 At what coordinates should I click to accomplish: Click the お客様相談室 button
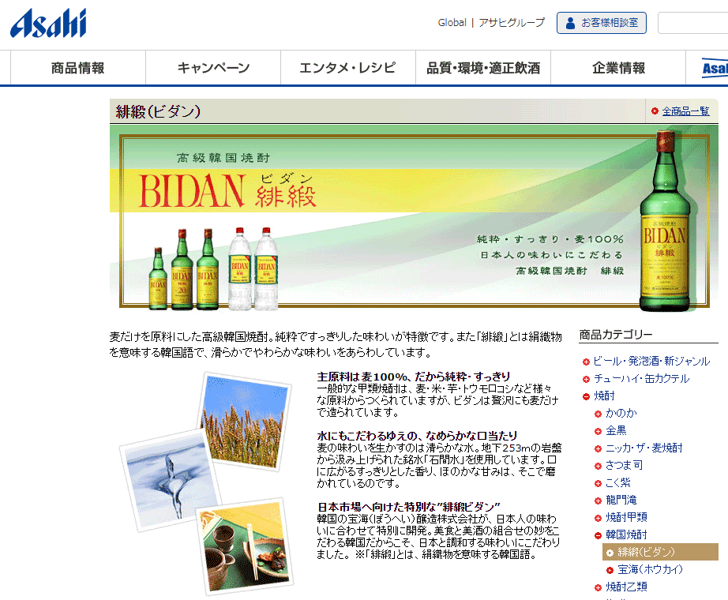pos(601,23)
